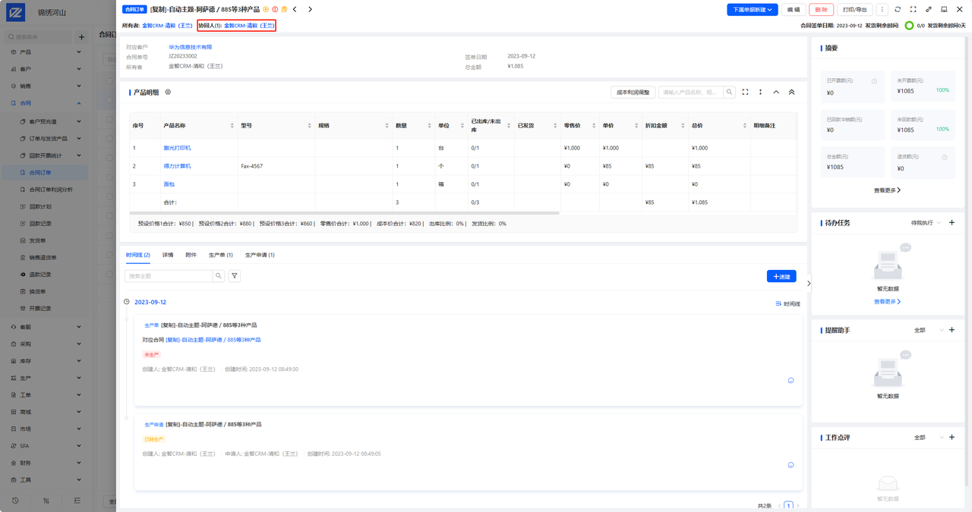The image size is (972, 512).
Task: Expand product table to fullscreen
Action: tap(745, 93)
